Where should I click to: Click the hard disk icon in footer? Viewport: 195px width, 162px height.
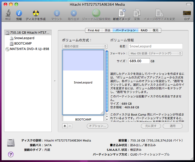[11, 143]
